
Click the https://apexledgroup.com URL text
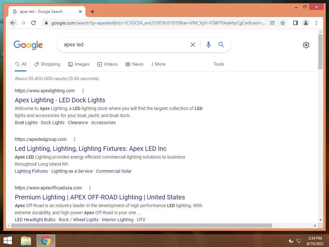[x=40, y=139]
